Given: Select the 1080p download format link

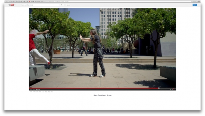Looking at the screenshot, I should [34, 92].
